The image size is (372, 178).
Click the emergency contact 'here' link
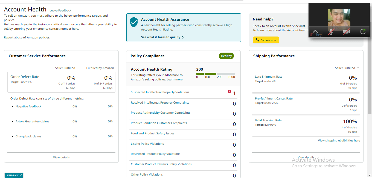pos(75,29)
